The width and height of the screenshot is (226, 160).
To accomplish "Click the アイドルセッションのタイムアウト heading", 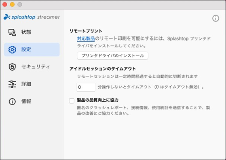I will (103, 68).
